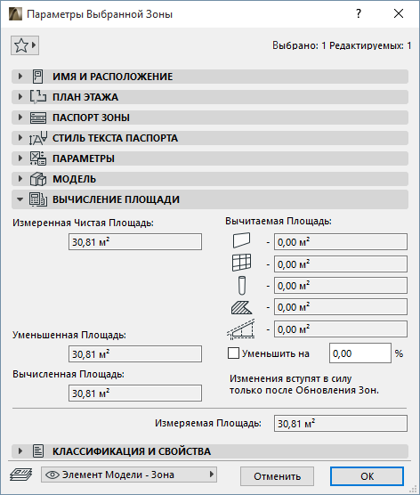Enable the Уменьшить на checkbox

tap(233, 353)
